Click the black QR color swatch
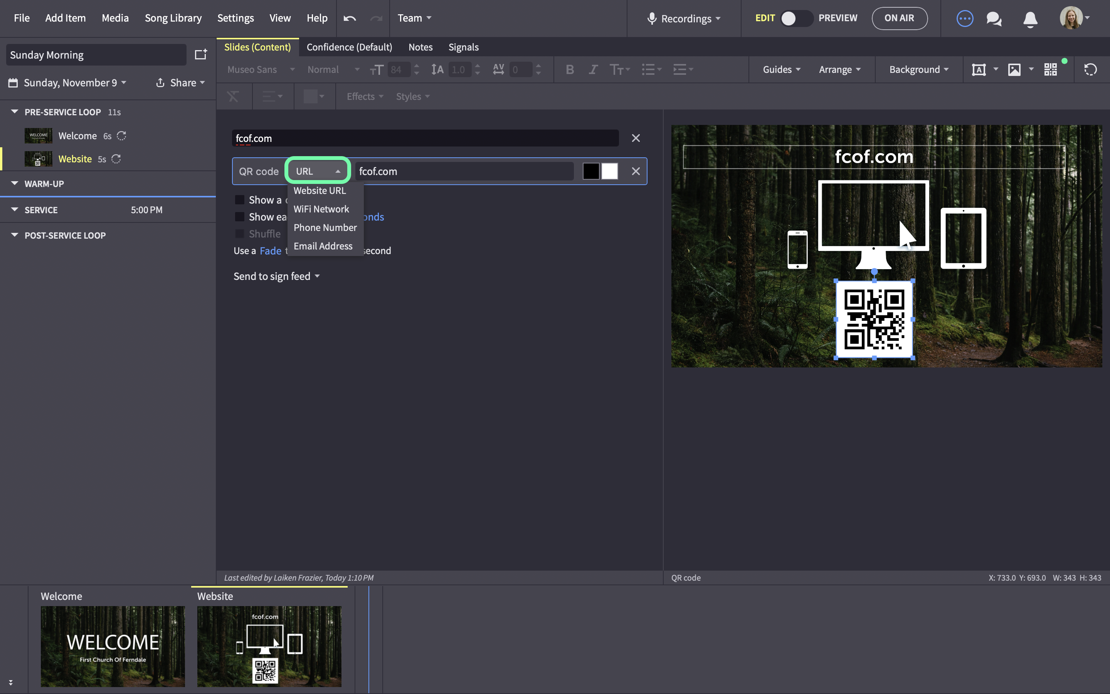This screenshot has height=694, width=1110. pyautogui.click(x=591, y=171)
